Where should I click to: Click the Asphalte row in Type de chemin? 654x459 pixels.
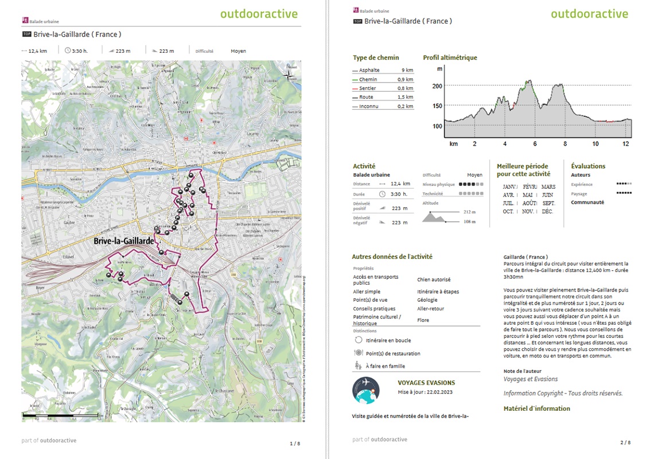[383, 70]
